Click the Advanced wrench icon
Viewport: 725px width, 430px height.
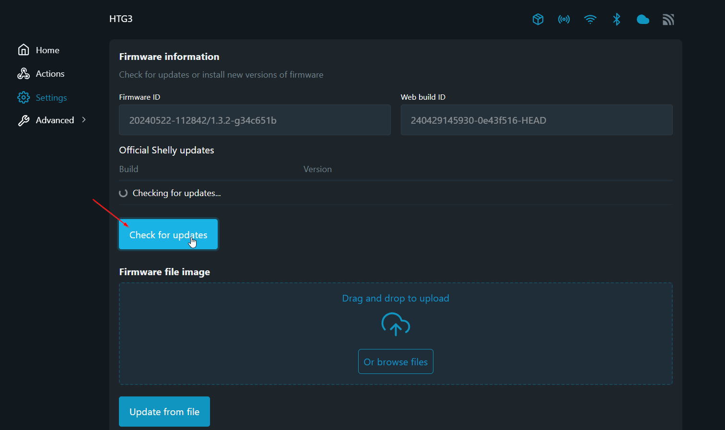23,120
